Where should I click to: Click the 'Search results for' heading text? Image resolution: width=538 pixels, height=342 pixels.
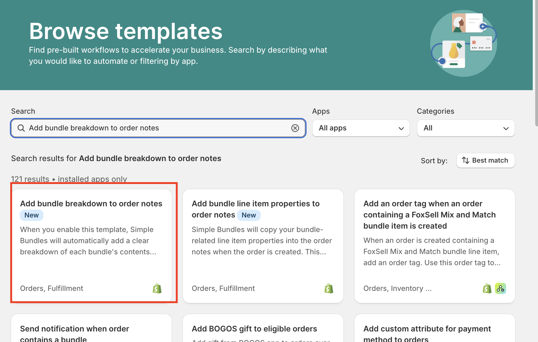(x=116, y=158)
